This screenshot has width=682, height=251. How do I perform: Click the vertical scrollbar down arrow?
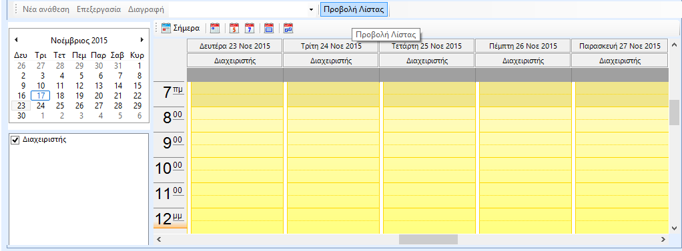tap(674, 228)
